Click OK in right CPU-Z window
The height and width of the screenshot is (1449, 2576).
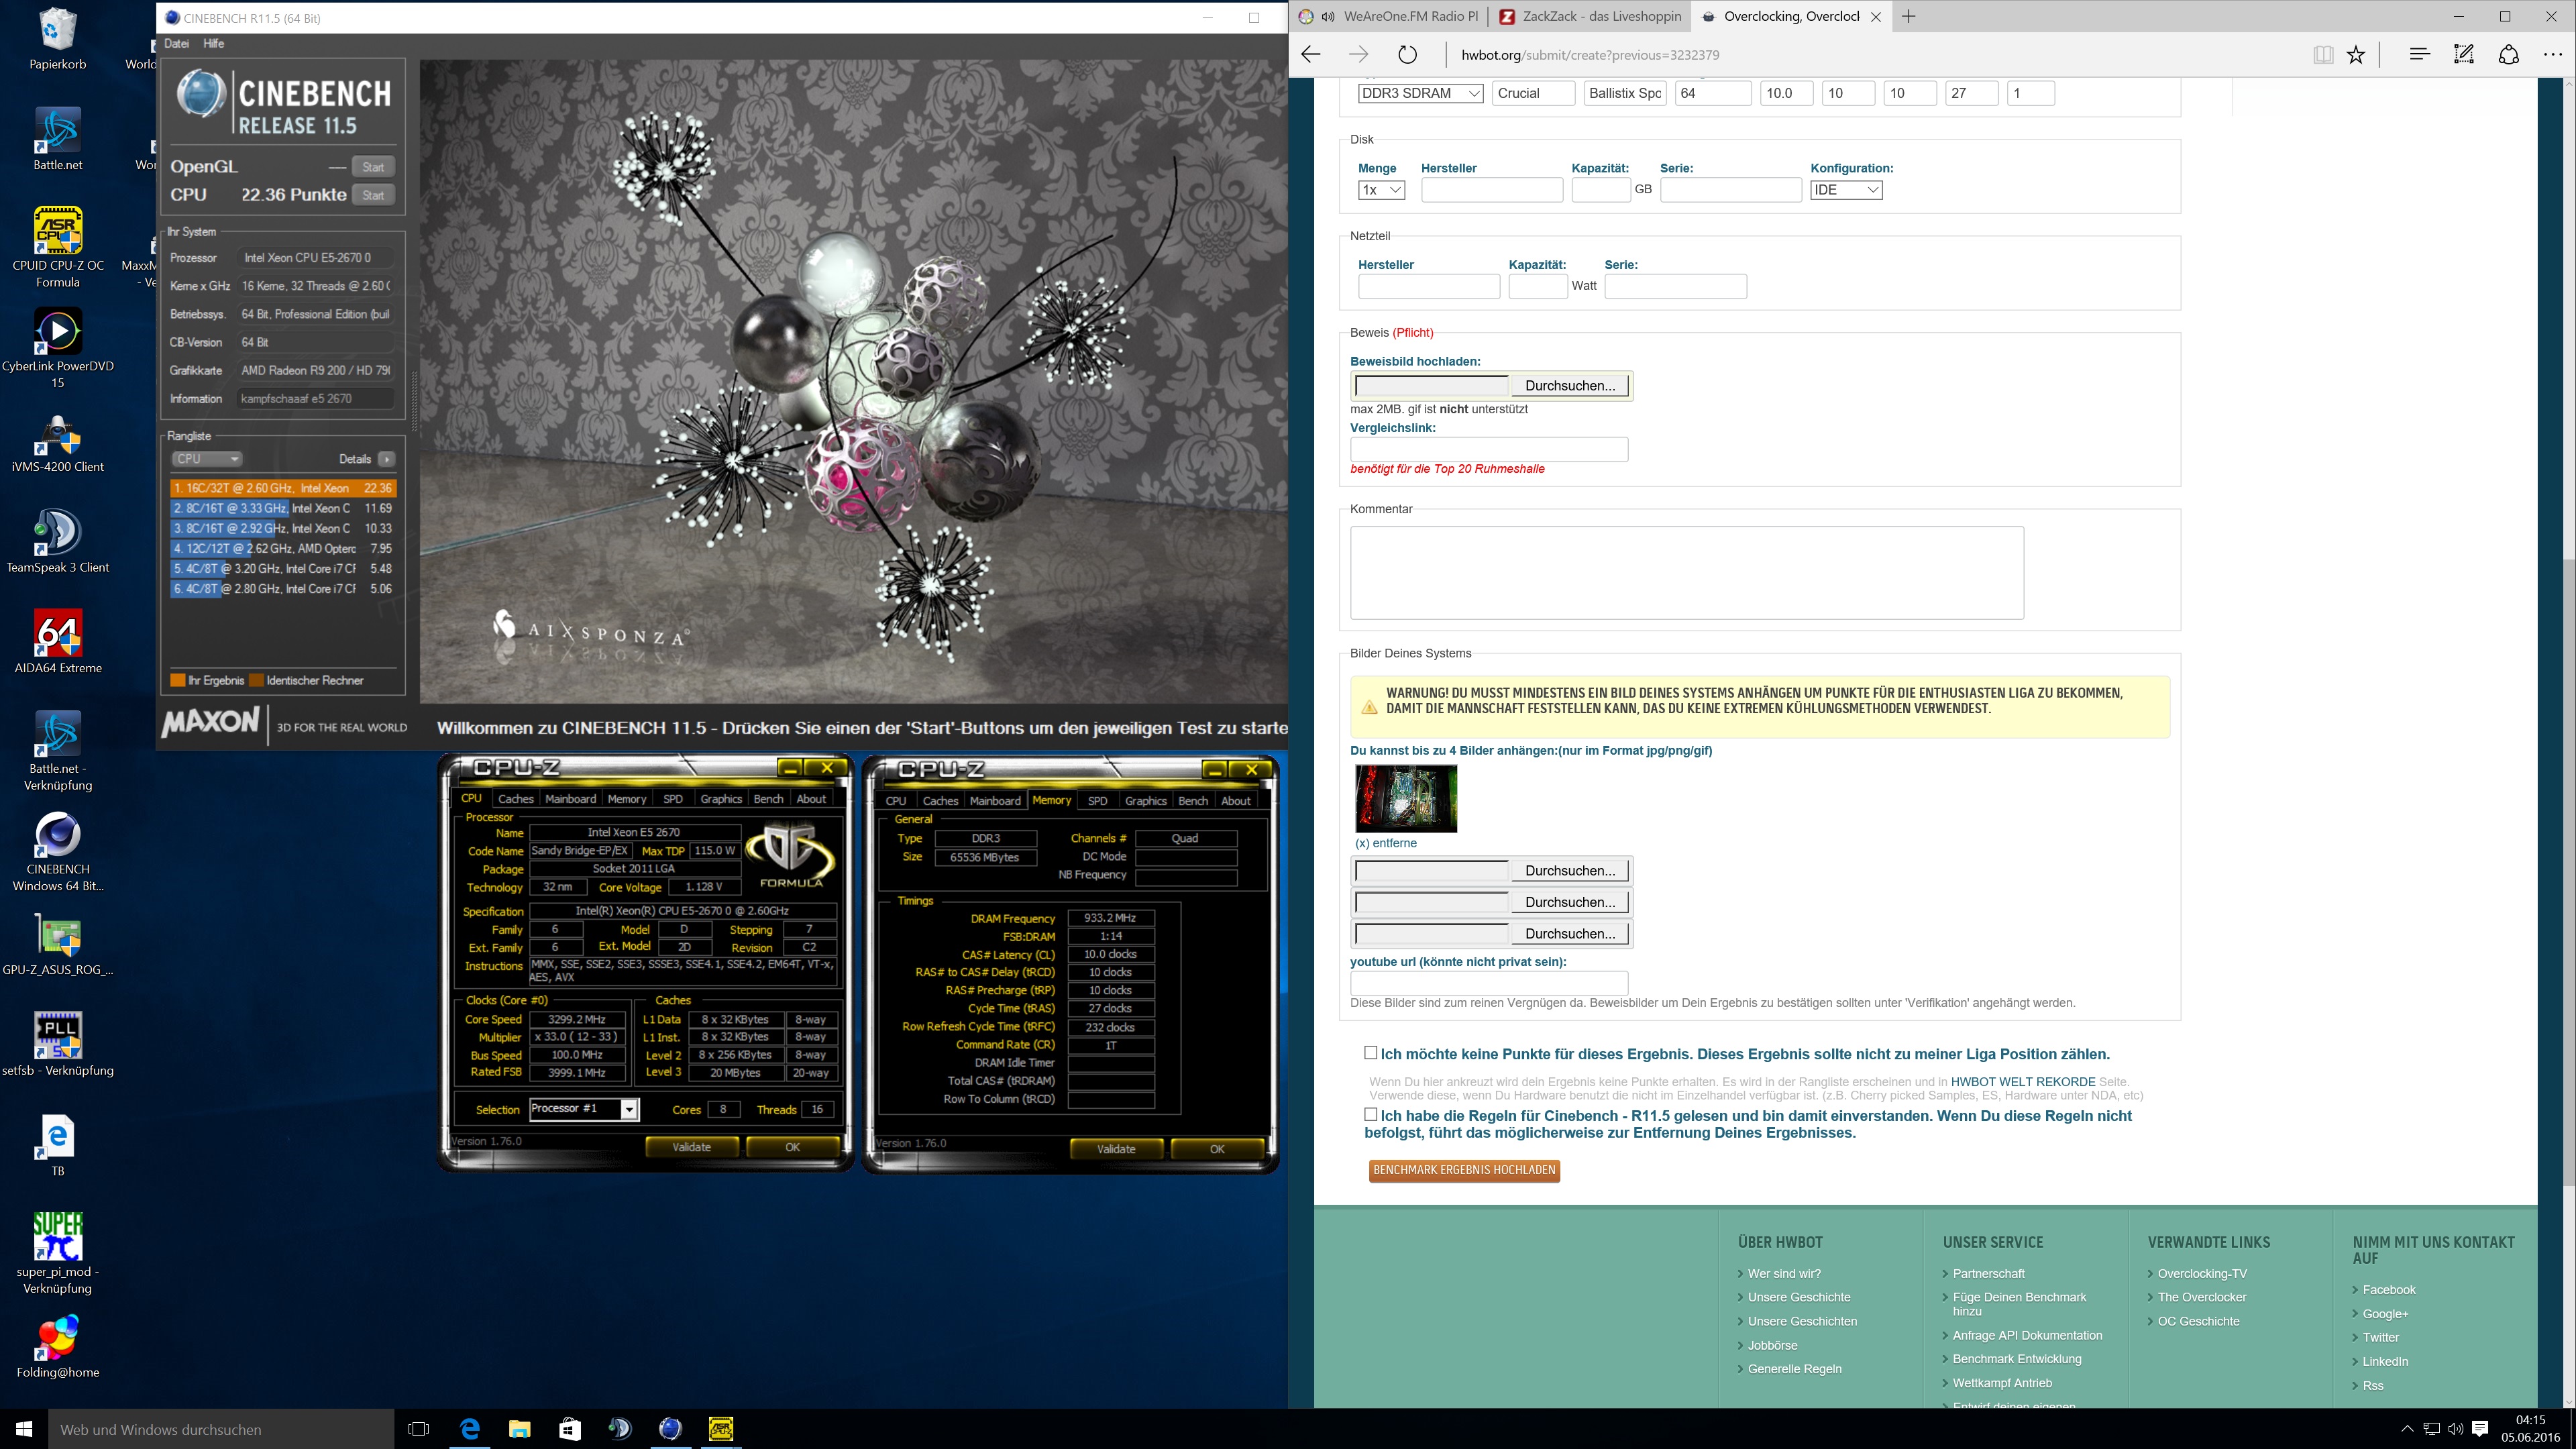1217,1149
